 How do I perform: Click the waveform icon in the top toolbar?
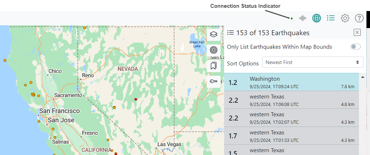(x=303, y=18)
